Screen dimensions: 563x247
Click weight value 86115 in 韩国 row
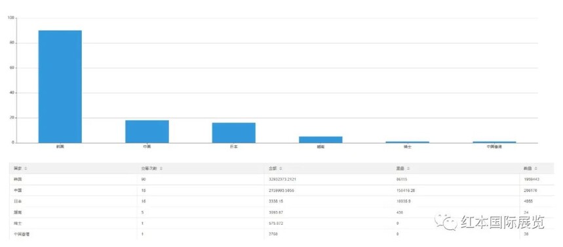(x=402, y=179)
